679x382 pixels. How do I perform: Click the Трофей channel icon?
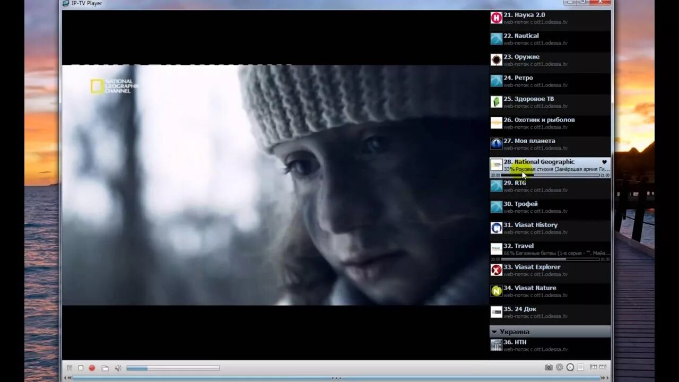[x=496, y=207]
